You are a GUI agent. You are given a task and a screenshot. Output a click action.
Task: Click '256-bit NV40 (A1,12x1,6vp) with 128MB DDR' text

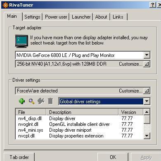coord(62,64)
